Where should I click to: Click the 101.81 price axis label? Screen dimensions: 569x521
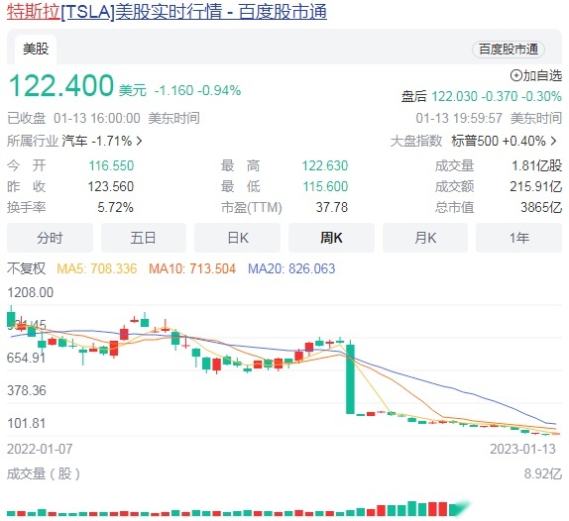27,423
